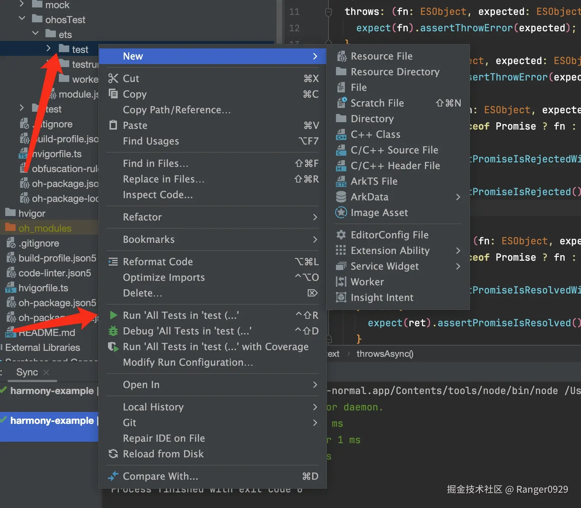The width and height of the screenshot is (581, 508).
Task: Choose Copy Path/Reference from context menu
Action: click(213, 109)
